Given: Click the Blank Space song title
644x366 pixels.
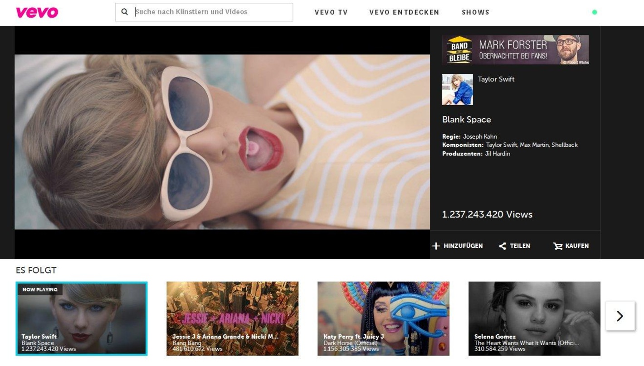Looking at the screenshot, I should pyautogui.click(x=466, y=120).
